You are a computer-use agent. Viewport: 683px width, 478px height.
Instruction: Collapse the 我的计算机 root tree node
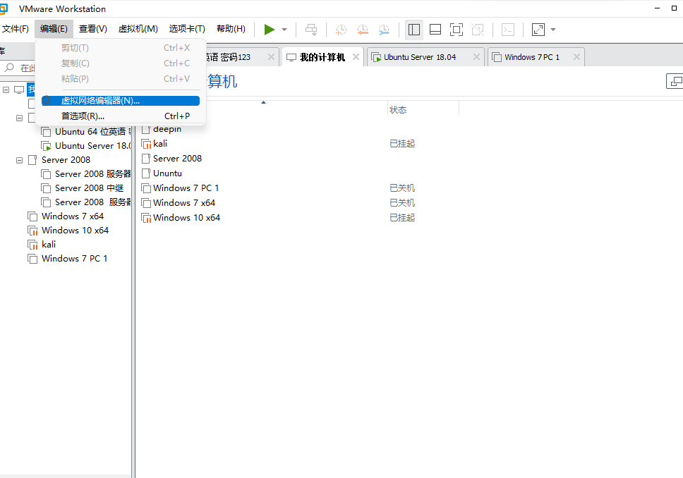pyautogui.click(x=6, y=90)
